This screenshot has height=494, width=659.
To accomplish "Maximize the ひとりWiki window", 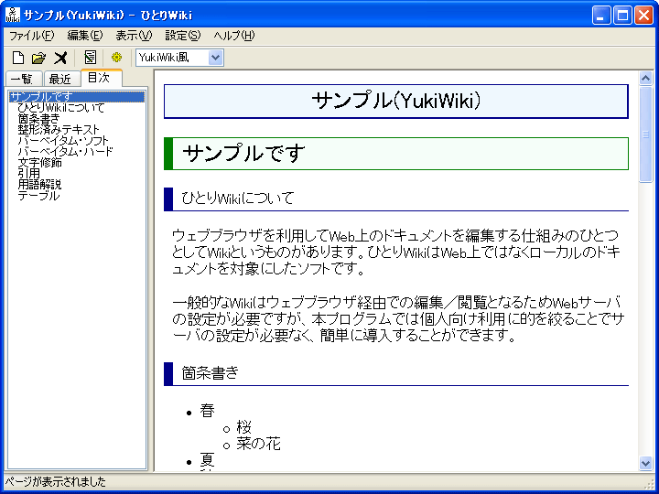I will point(622,16).
